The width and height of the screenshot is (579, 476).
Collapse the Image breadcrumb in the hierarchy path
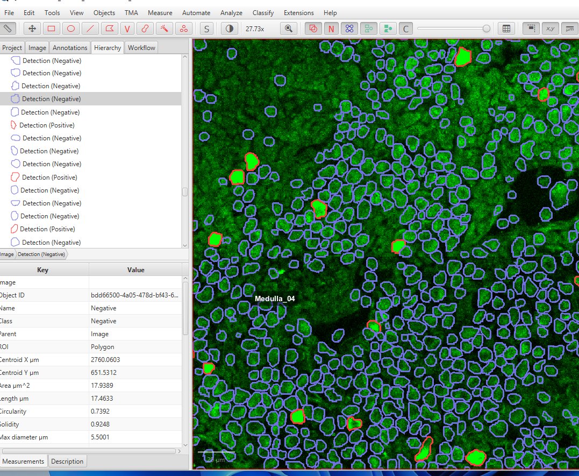[x=8, y=254]
